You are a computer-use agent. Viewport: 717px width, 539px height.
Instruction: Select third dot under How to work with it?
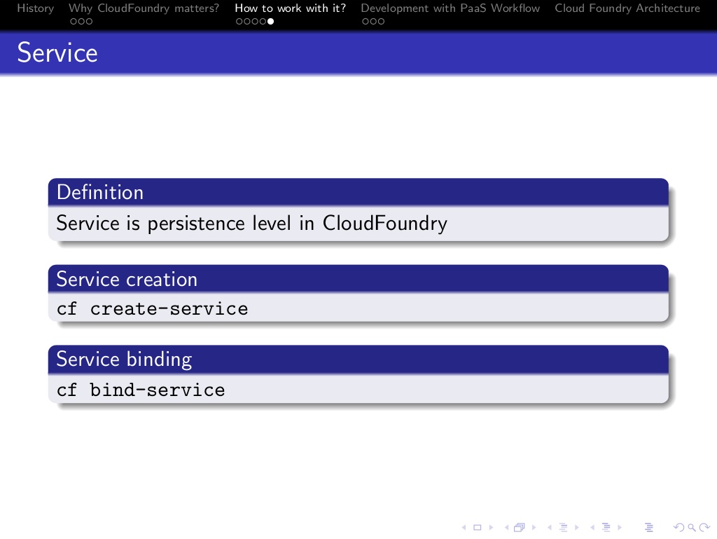pos(255,21)
